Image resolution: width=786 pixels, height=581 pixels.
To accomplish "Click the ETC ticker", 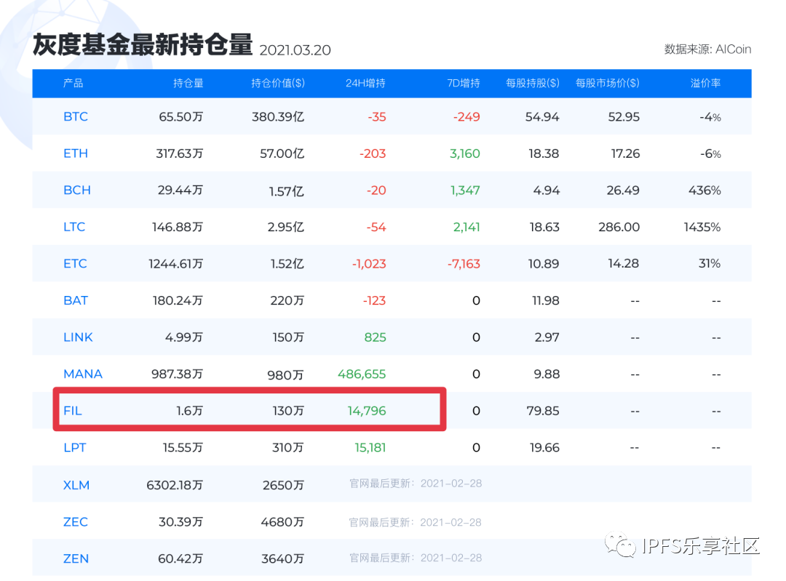I will 75,263.
